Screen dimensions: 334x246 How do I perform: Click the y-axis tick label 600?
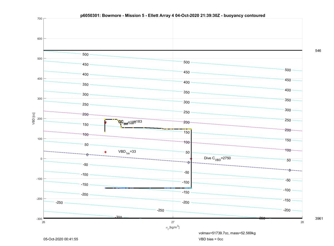point(40,39)
